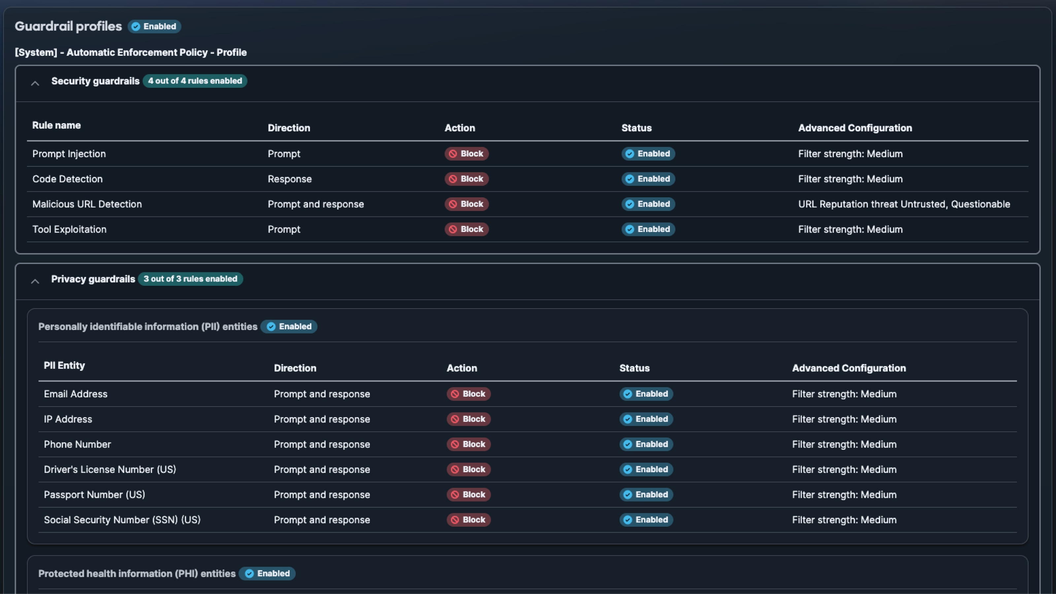Collapse the Security guardrails section
The height and width of the screenshot is (594, 1056).
35,83
